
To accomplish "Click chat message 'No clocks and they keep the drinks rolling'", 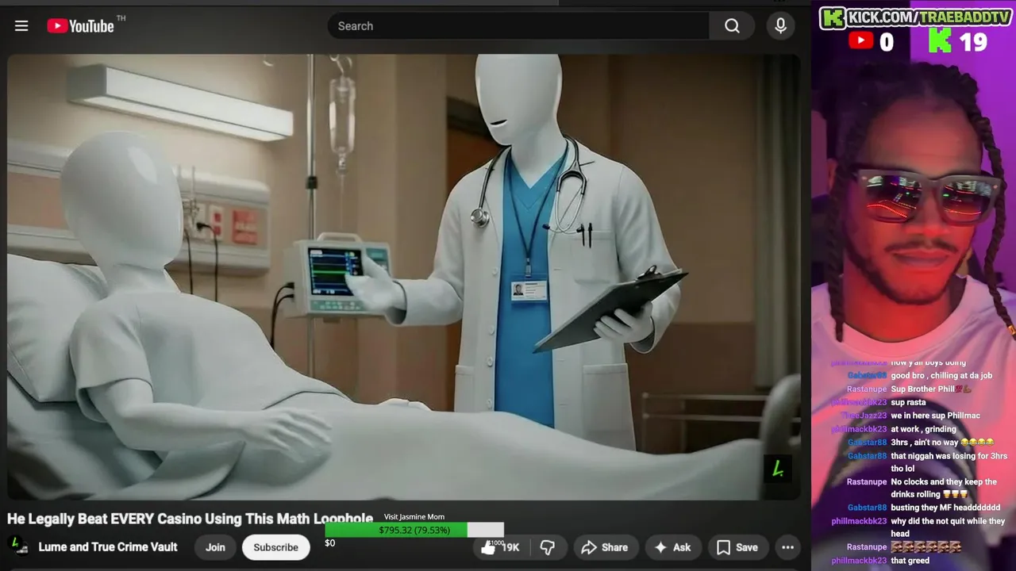I will pyautogui.click(x=944, y=488).
